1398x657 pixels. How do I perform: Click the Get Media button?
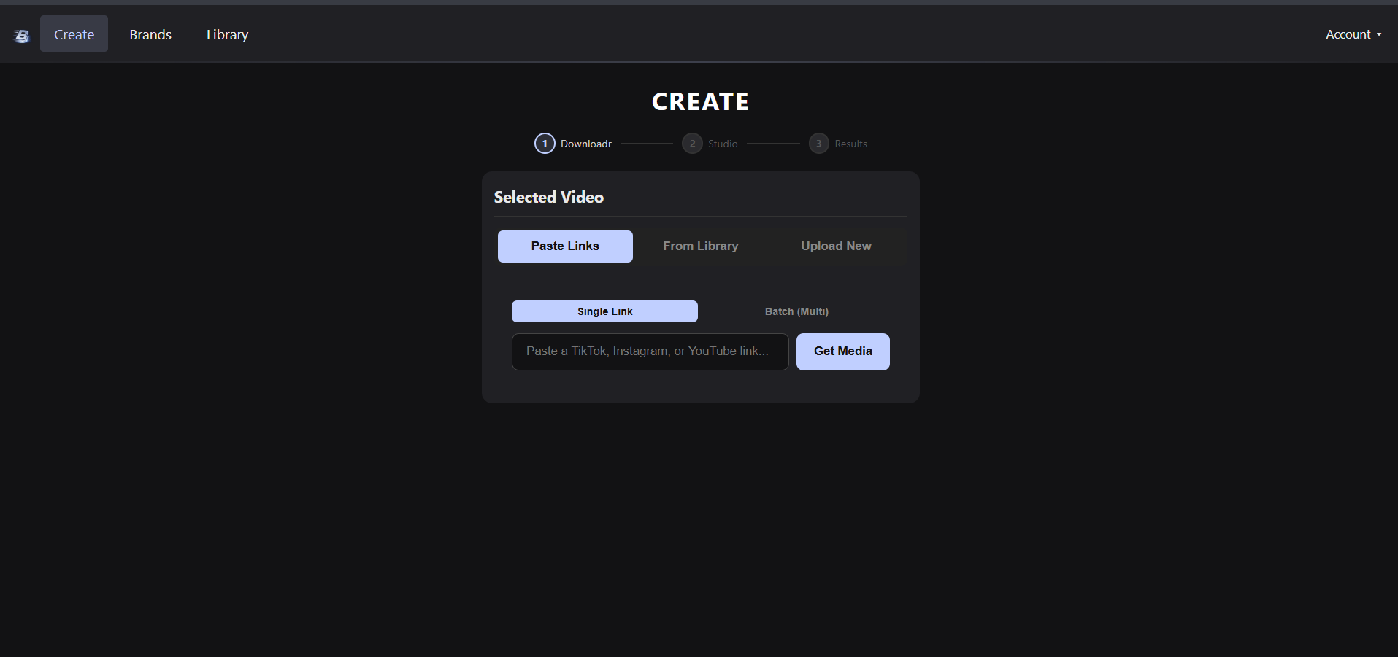click(x=843, y=351)
